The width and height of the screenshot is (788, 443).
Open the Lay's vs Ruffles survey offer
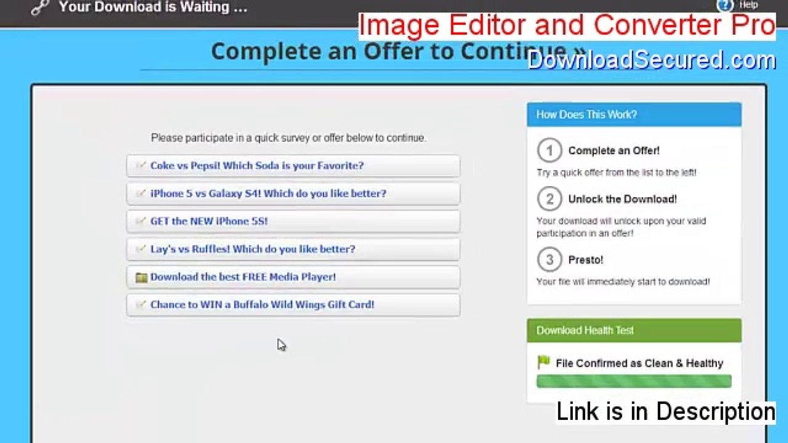point(293,249)
